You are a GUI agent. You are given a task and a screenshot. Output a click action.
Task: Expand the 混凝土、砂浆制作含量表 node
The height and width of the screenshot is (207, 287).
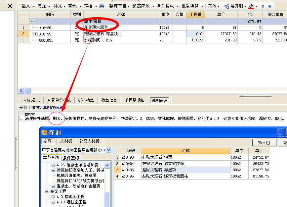(x=53, y=186)
